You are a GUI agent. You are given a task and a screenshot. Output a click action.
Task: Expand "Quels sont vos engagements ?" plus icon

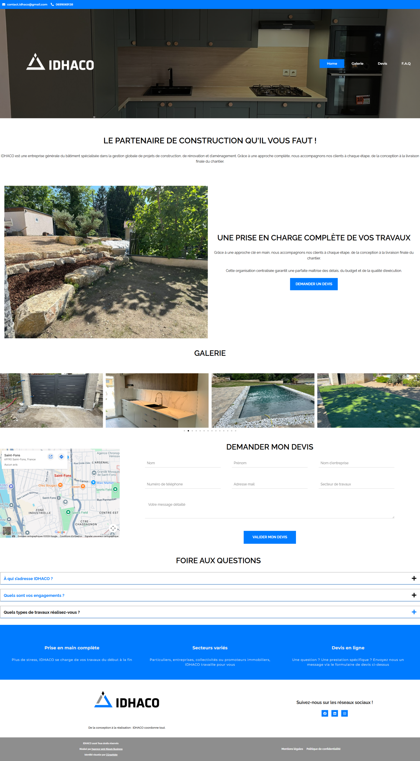pos(413,595)
